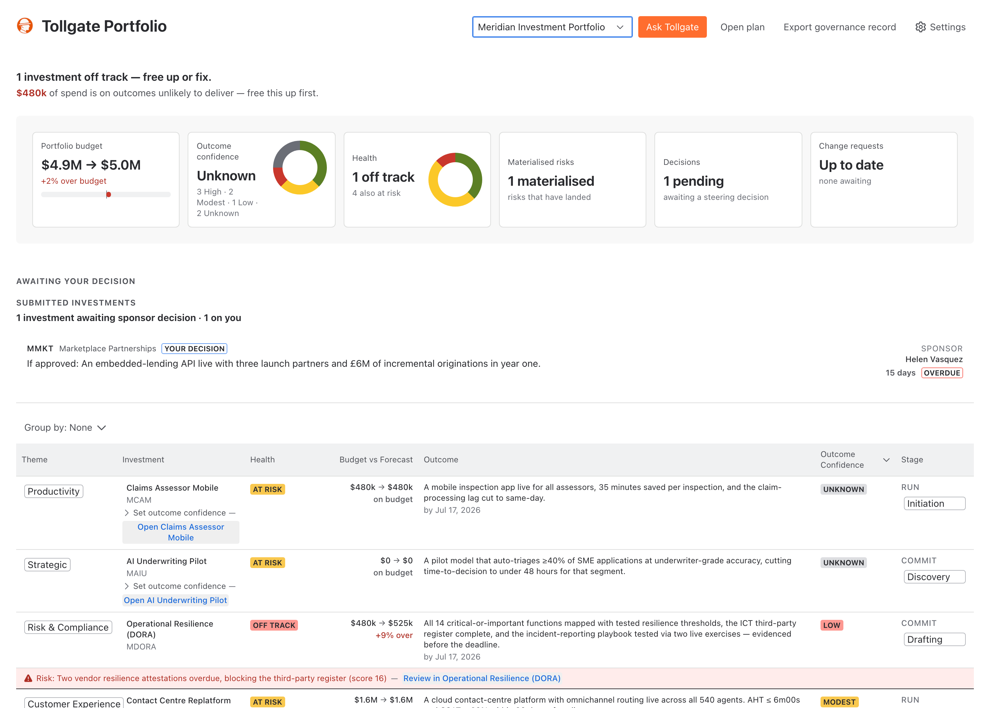Click the Budget vs Forecast column header
The width and height of the screenshot is (990, 708).
pyautogui.click(x=376, y=460)
